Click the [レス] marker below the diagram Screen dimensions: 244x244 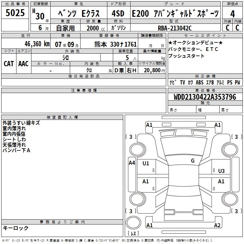pos(133,234)
